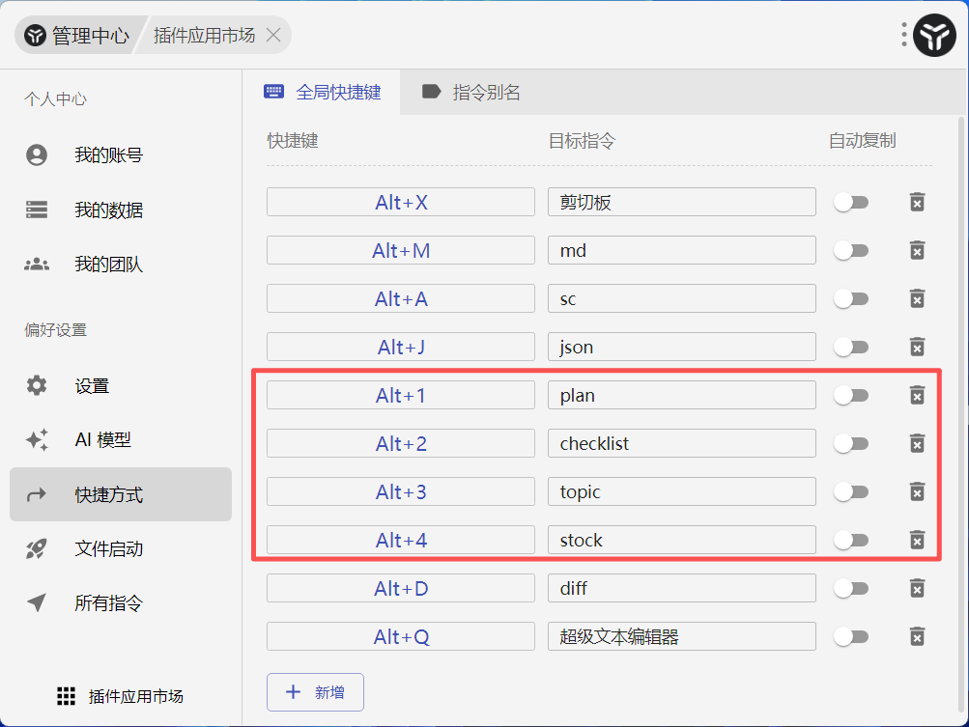
Task: Click the 新增 button to add shortcut
Action: [315, 692]
